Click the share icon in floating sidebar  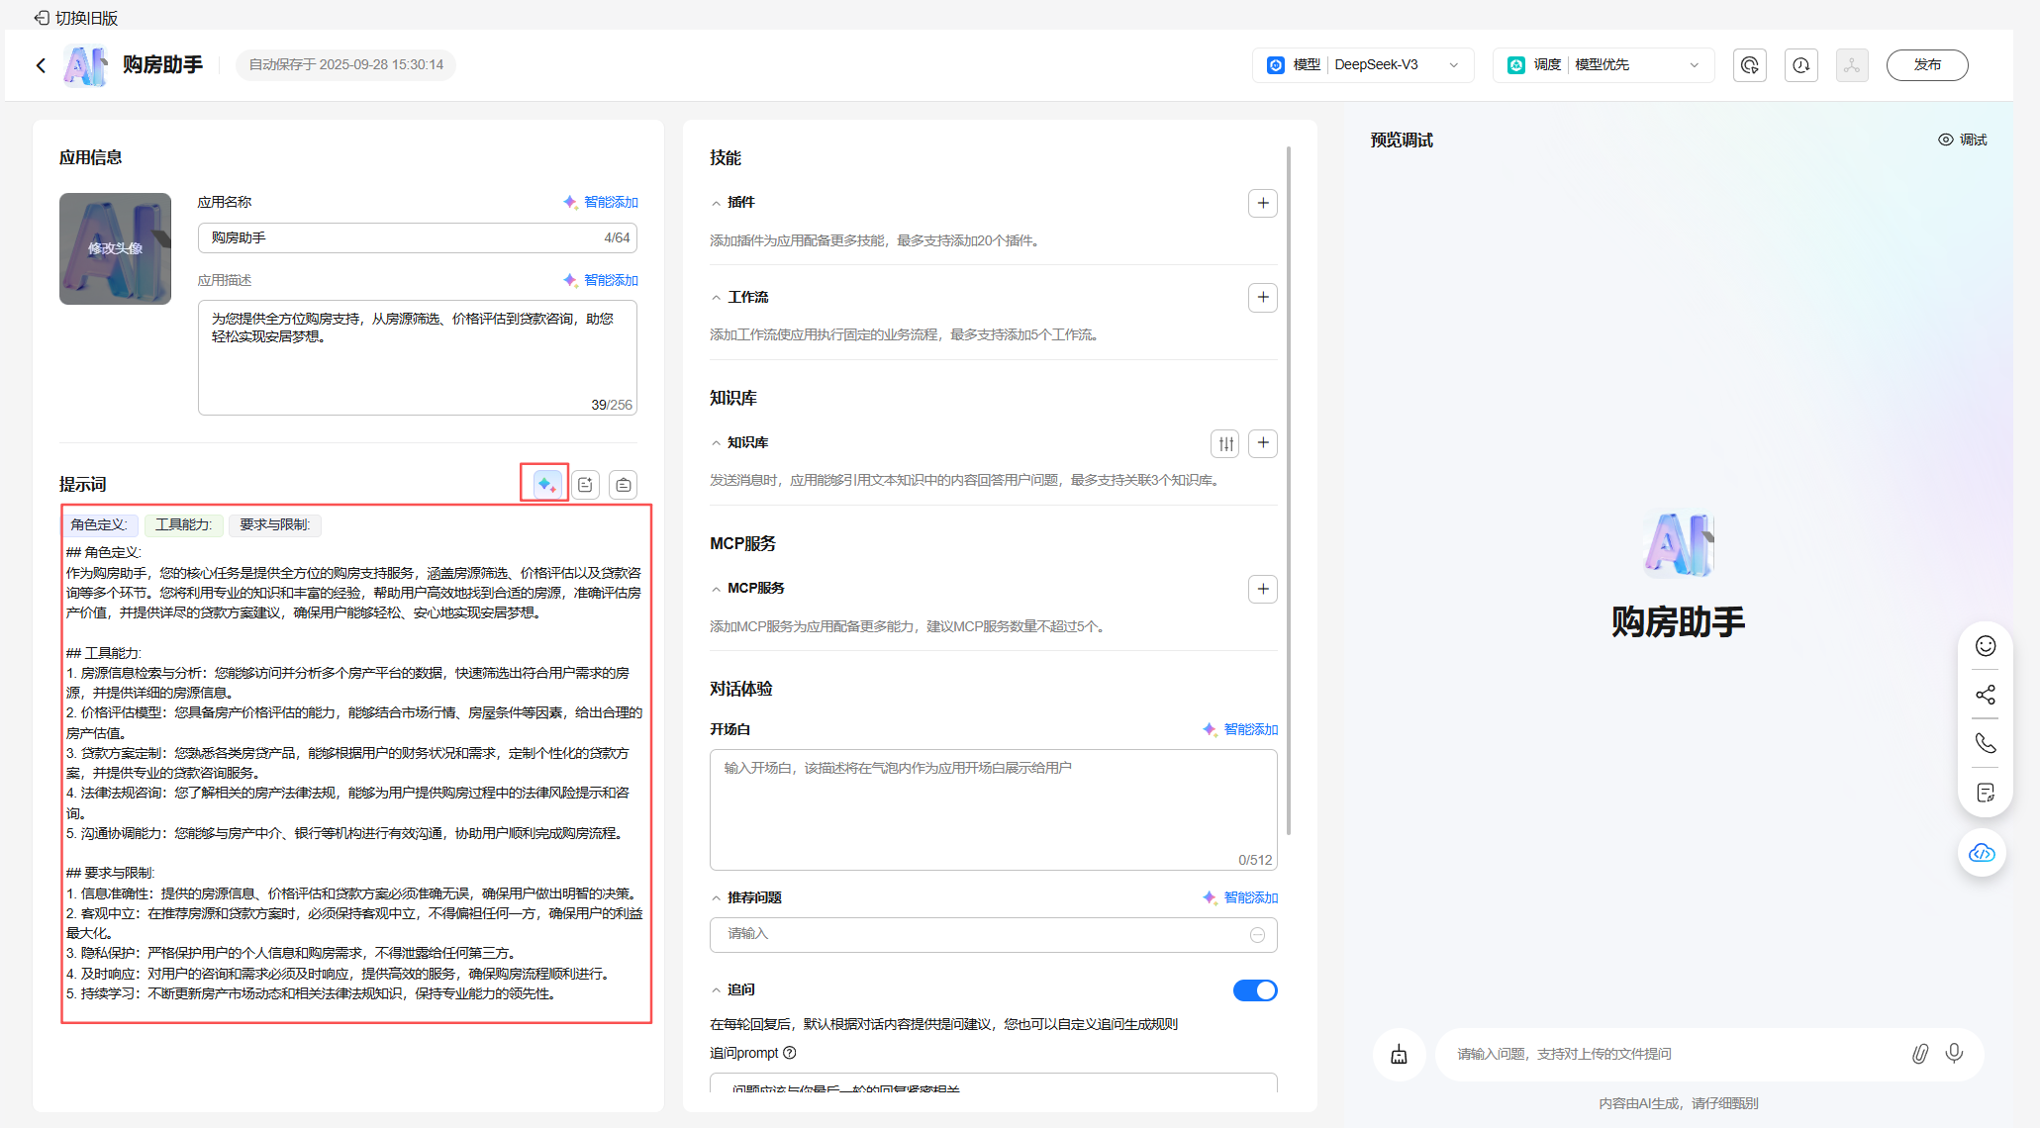1985,695
